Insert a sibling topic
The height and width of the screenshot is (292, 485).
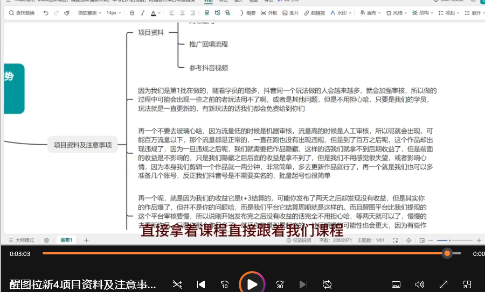click(x=207, y=13)
